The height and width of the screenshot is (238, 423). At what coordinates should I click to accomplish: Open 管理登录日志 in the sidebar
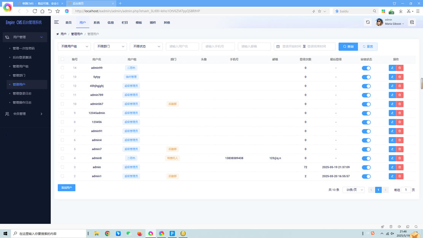coord(22,93)
